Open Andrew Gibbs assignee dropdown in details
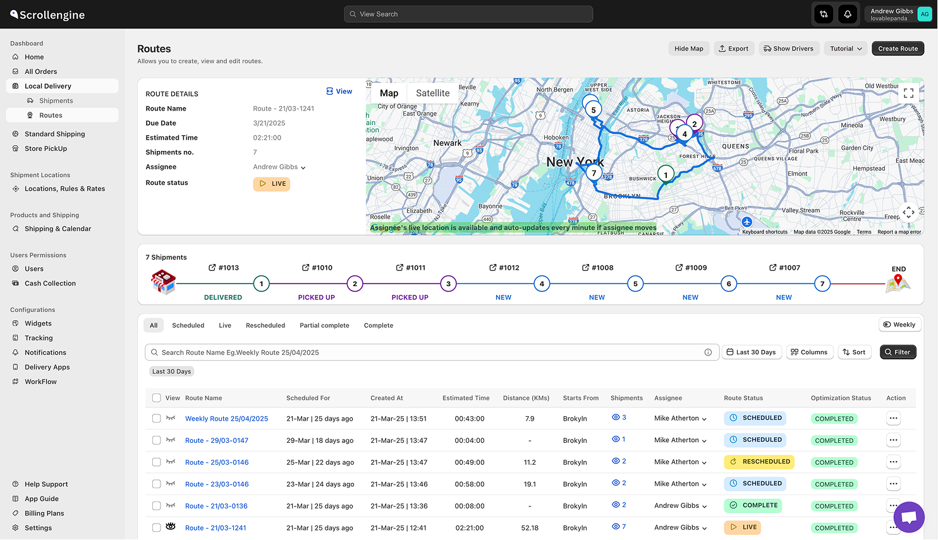The image size is (938, 540). (279, 167)
